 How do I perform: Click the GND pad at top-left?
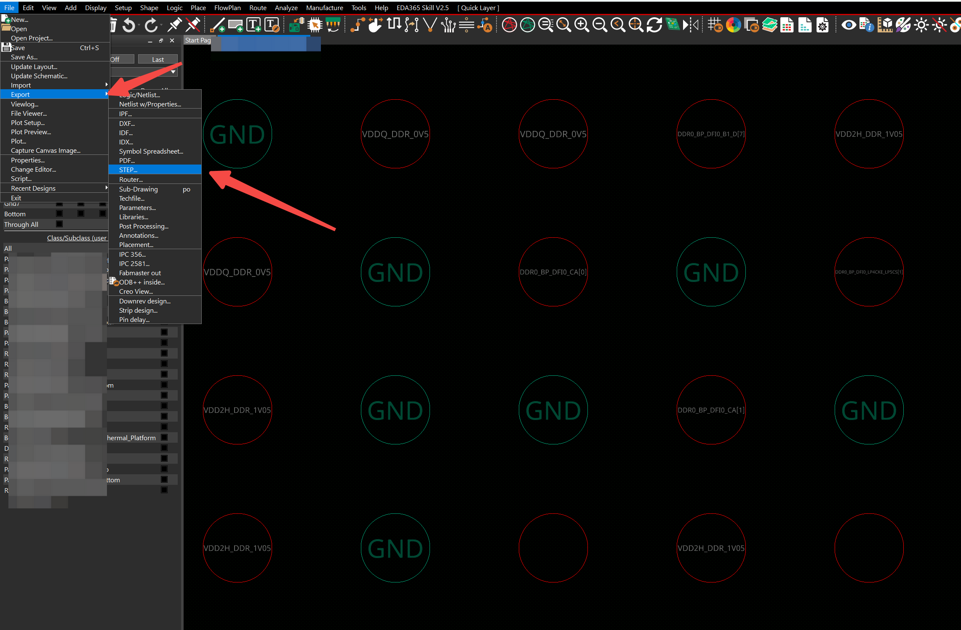point(237,134)
